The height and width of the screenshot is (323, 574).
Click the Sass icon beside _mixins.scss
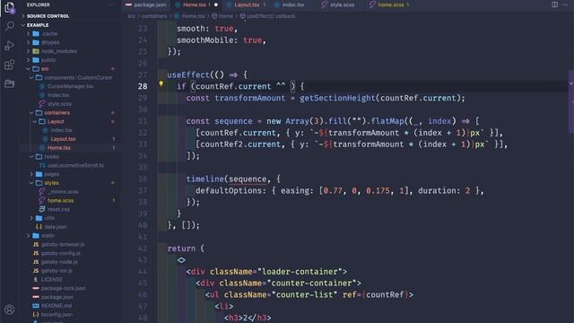tap(42, 191)
